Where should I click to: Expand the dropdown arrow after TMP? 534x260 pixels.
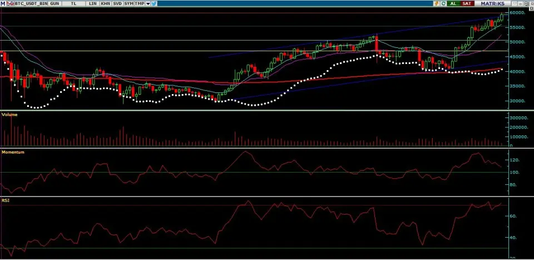[x=148, y=3]
